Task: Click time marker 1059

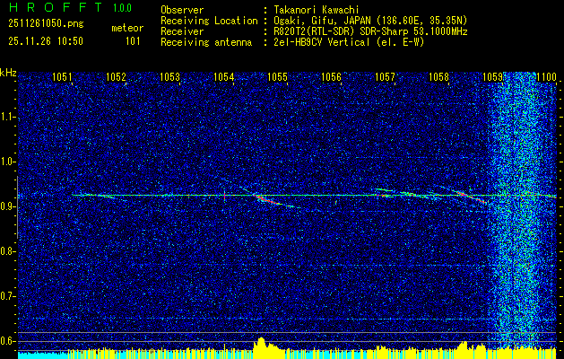Action: point(492,76)
